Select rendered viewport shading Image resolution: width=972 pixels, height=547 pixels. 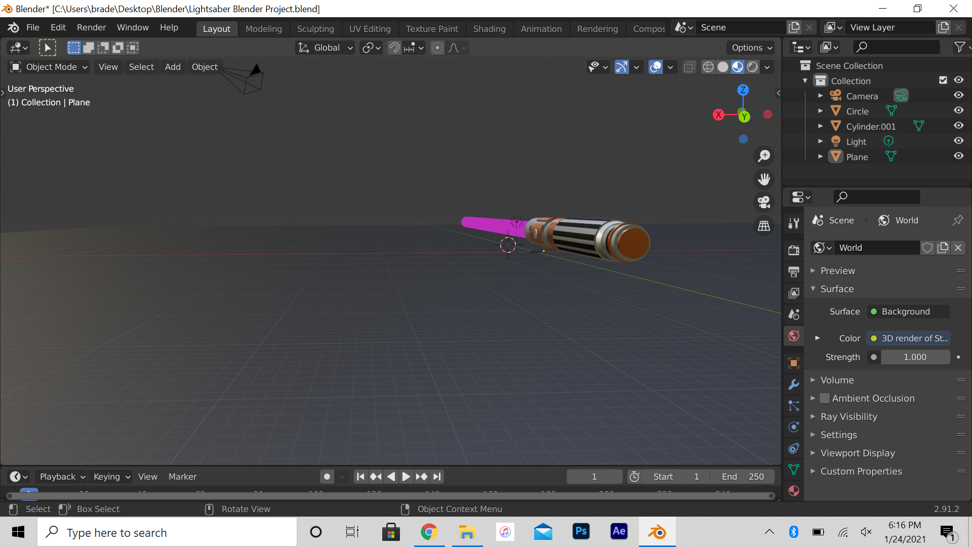tap(752, 67)
